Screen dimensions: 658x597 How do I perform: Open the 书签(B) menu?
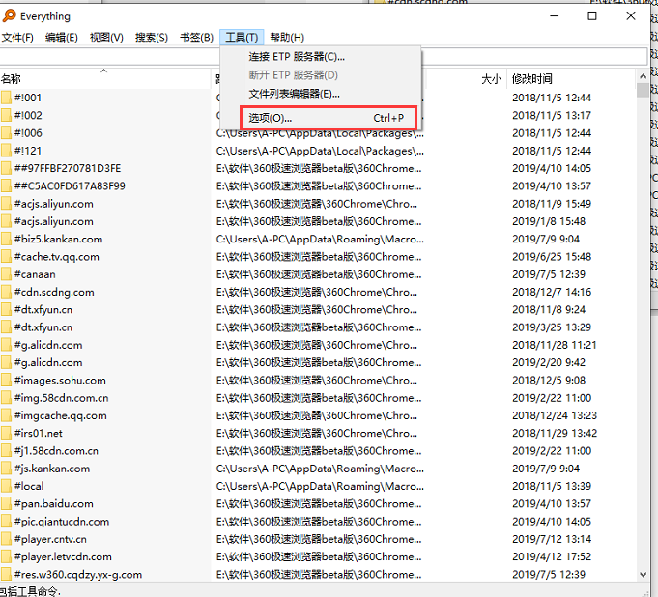196,38
